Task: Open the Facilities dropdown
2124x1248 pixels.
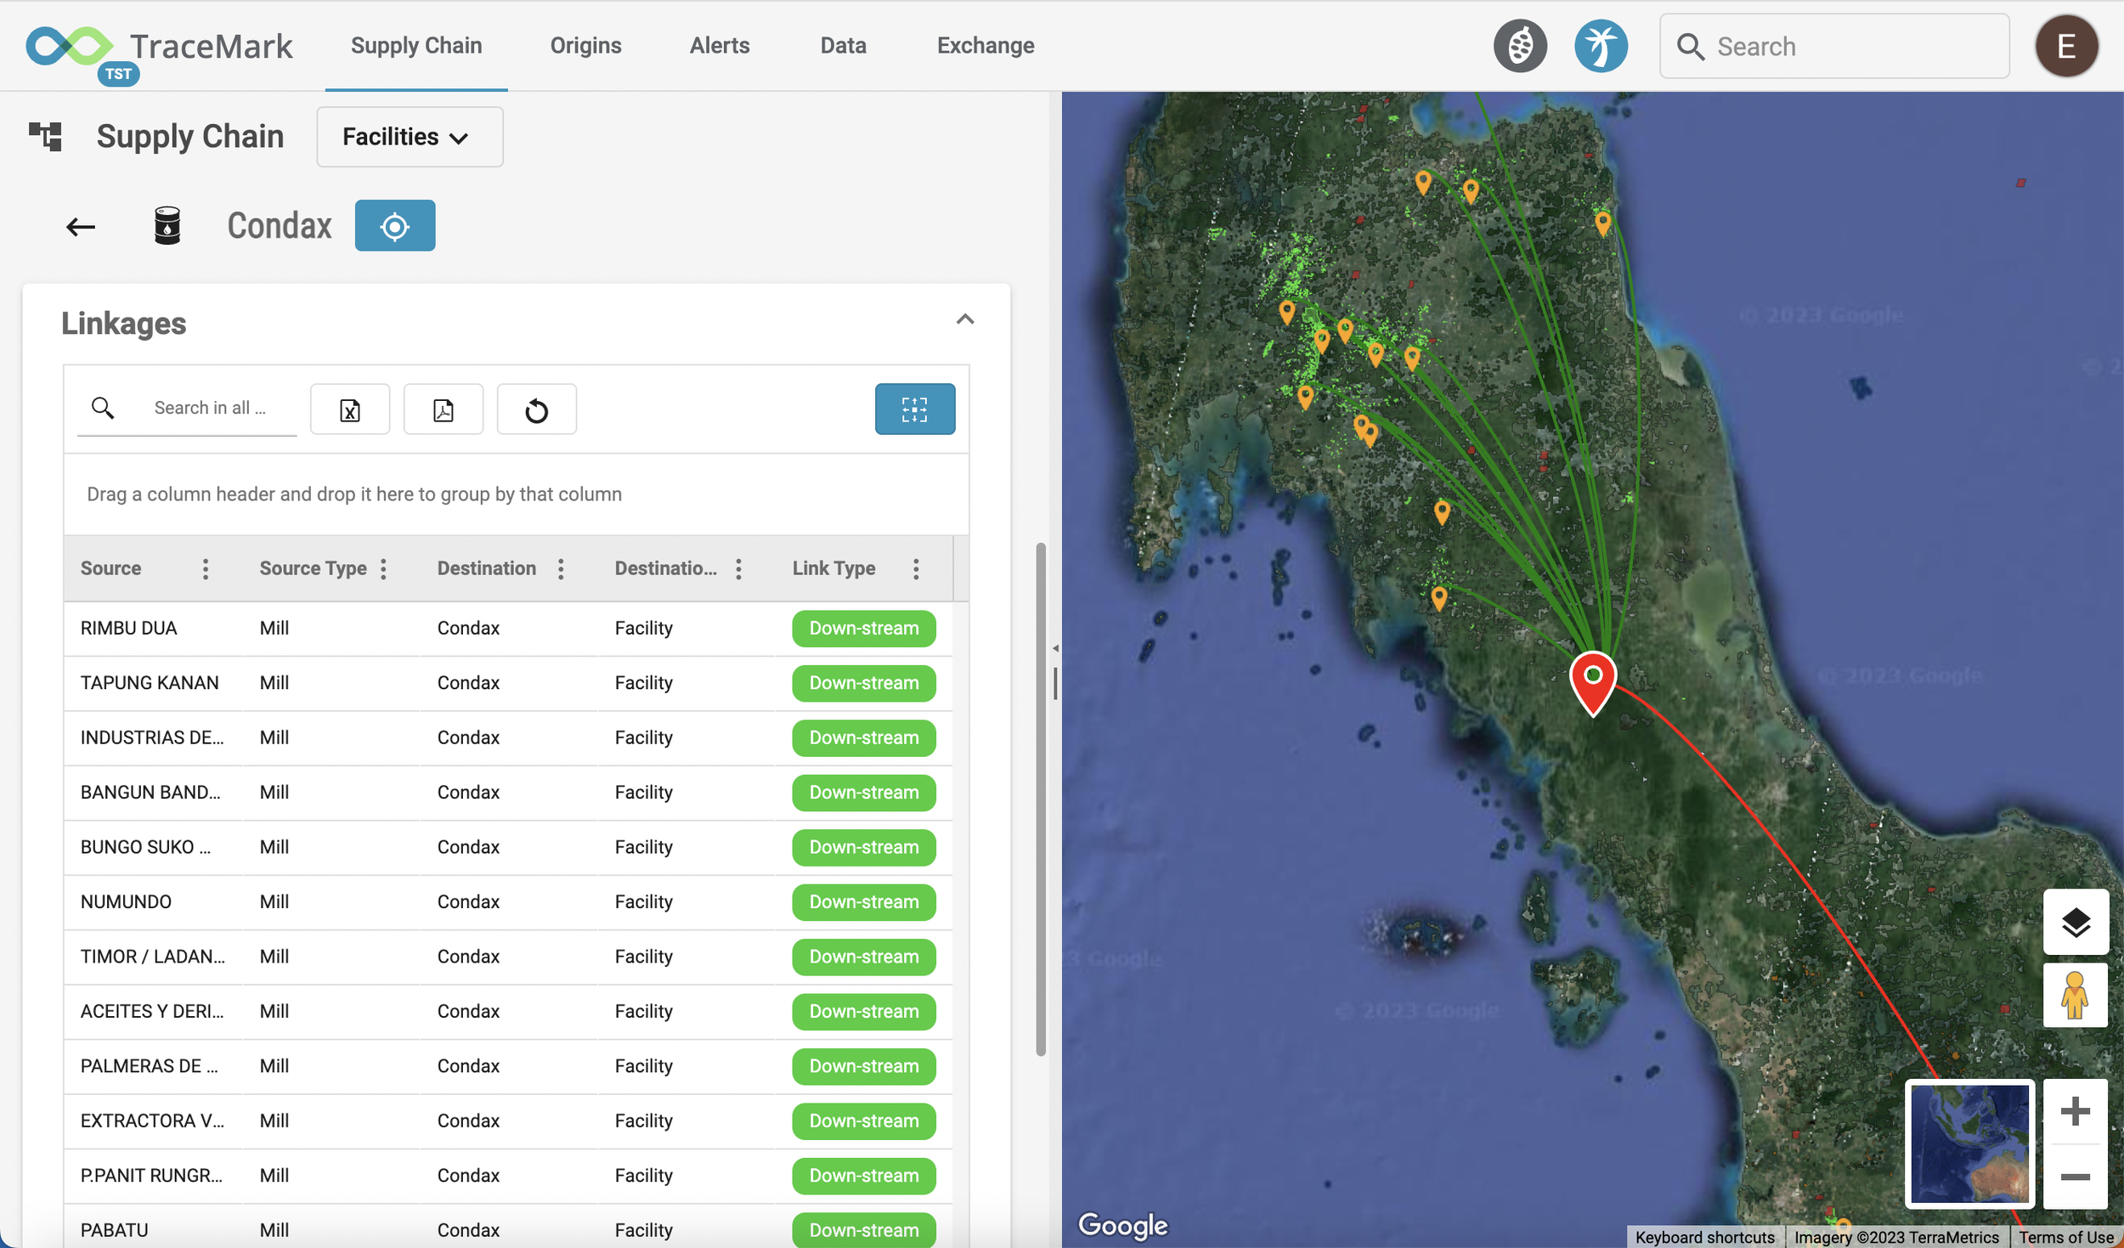Action: click(x=410, y=137)
